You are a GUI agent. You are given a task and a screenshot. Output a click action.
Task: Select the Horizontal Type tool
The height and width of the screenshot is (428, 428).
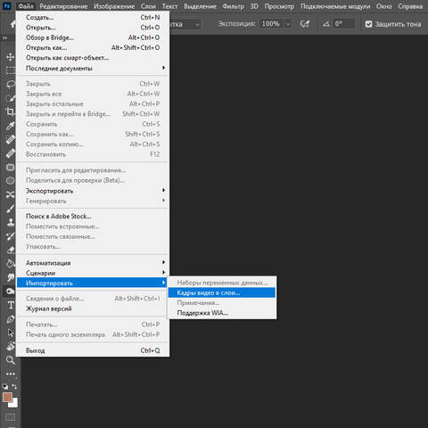(11, 305)
